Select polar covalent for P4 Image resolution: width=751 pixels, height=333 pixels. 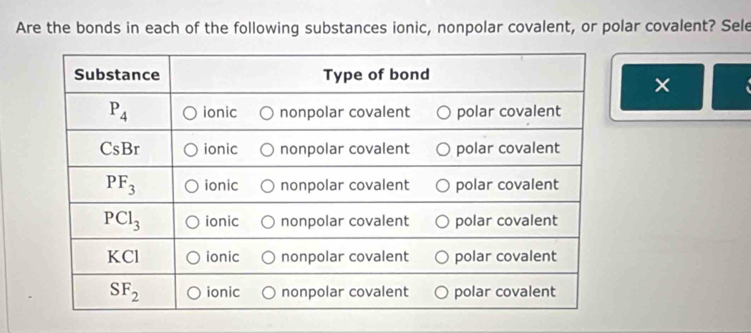pyautogui.click(x=444, y=112)
